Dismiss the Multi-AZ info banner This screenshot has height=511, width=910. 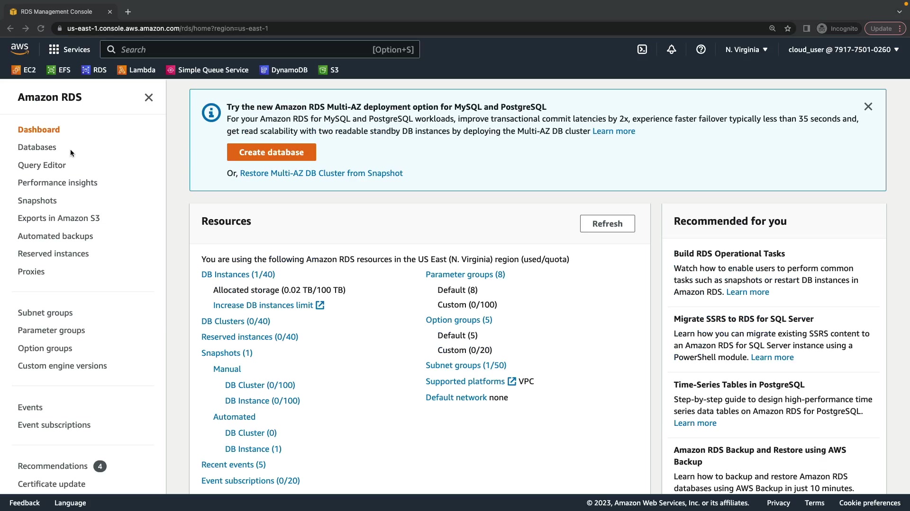[868, 106]
